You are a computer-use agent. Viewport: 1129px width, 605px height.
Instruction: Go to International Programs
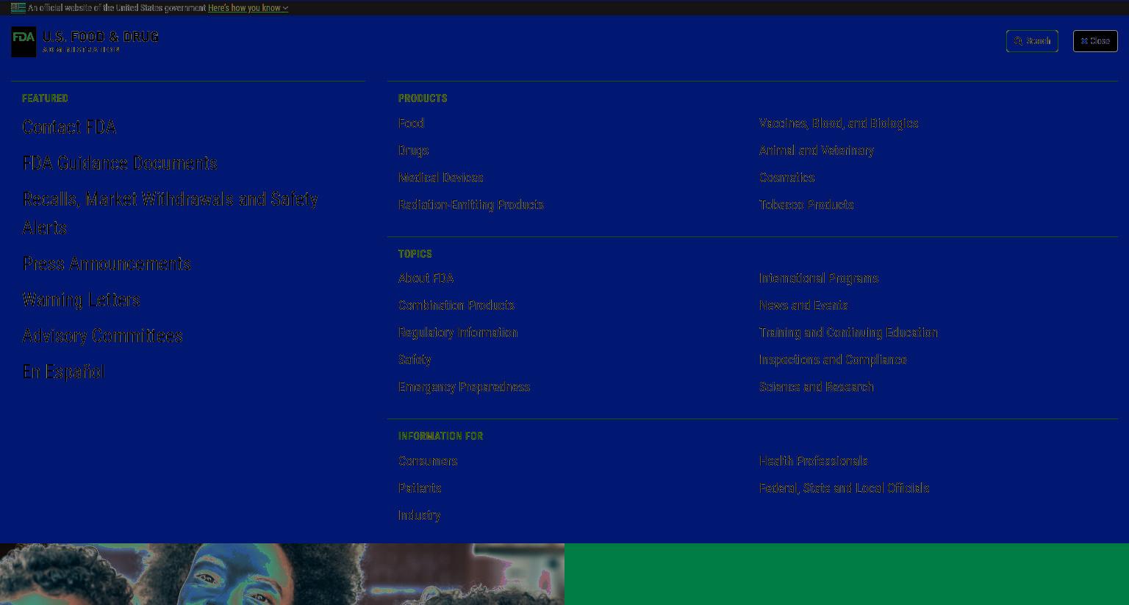click(819, 278)
